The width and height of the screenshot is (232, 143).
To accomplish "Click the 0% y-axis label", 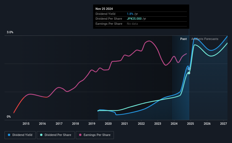I will click(9, 117).
